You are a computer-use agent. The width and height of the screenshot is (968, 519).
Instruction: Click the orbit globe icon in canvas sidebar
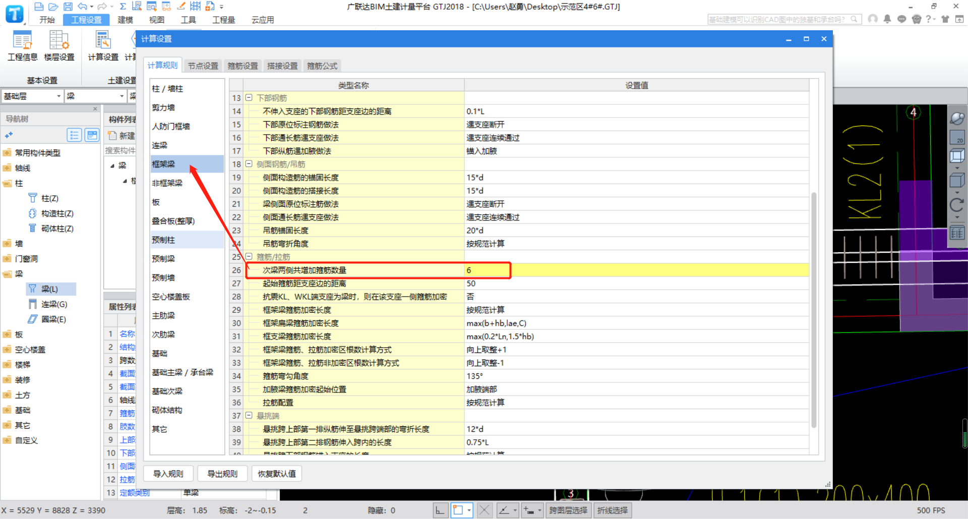point(956,119)
